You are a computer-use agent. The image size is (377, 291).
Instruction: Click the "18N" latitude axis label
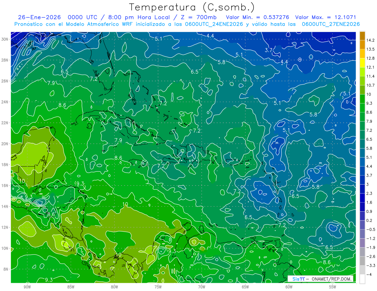point(5,164)
